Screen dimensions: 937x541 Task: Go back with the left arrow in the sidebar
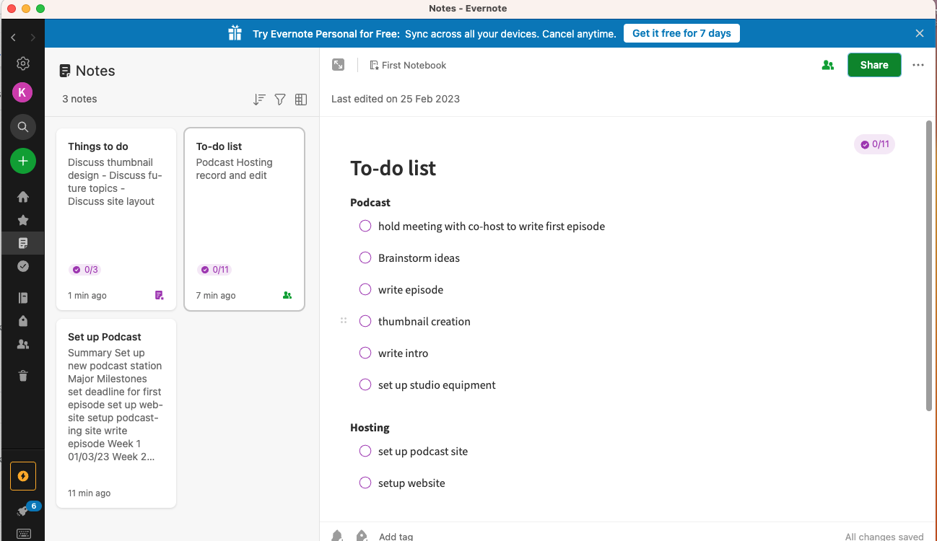tap(13, 38)
